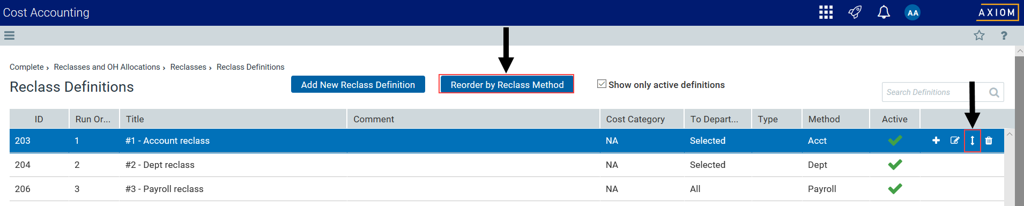Open the AA user avatar menu

coord(912,12)
